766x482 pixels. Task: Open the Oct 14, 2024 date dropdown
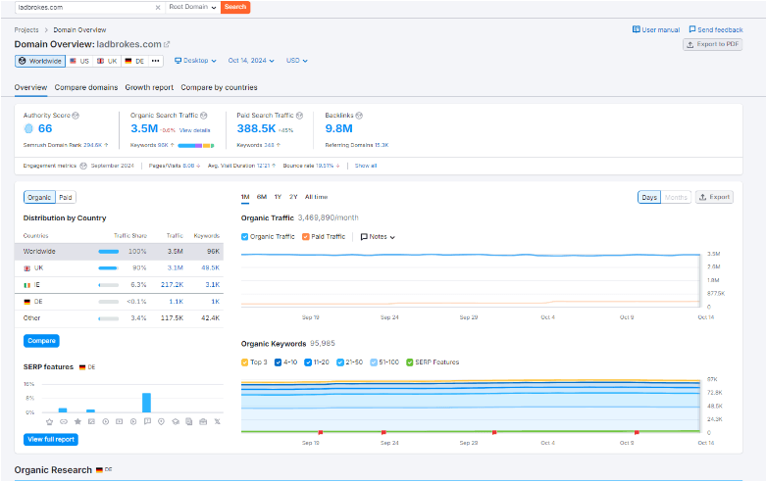pyautogui.click(x=251, y=61)
